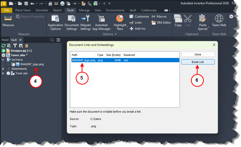Open a file with the folder icon
The image size is (241, 147).
click(x=20, y=3)
